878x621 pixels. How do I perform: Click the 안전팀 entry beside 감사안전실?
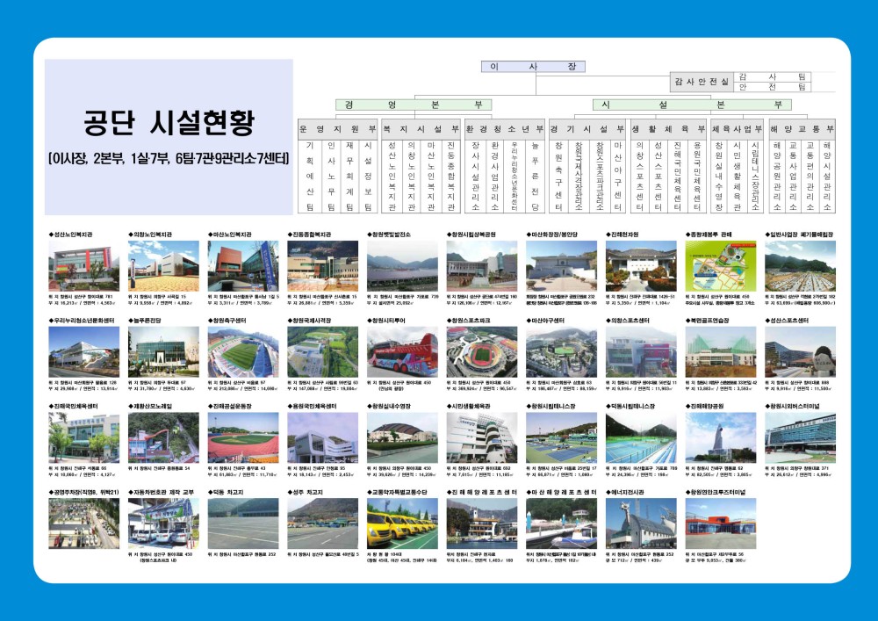[x=772, y=87]
